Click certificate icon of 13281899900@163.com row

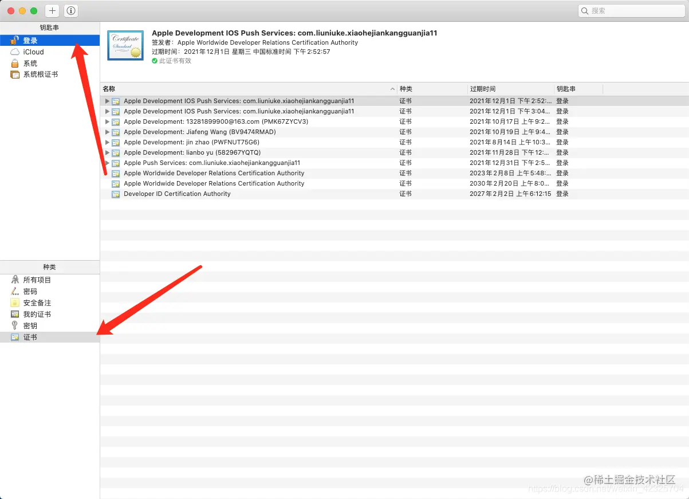(116, 121)
